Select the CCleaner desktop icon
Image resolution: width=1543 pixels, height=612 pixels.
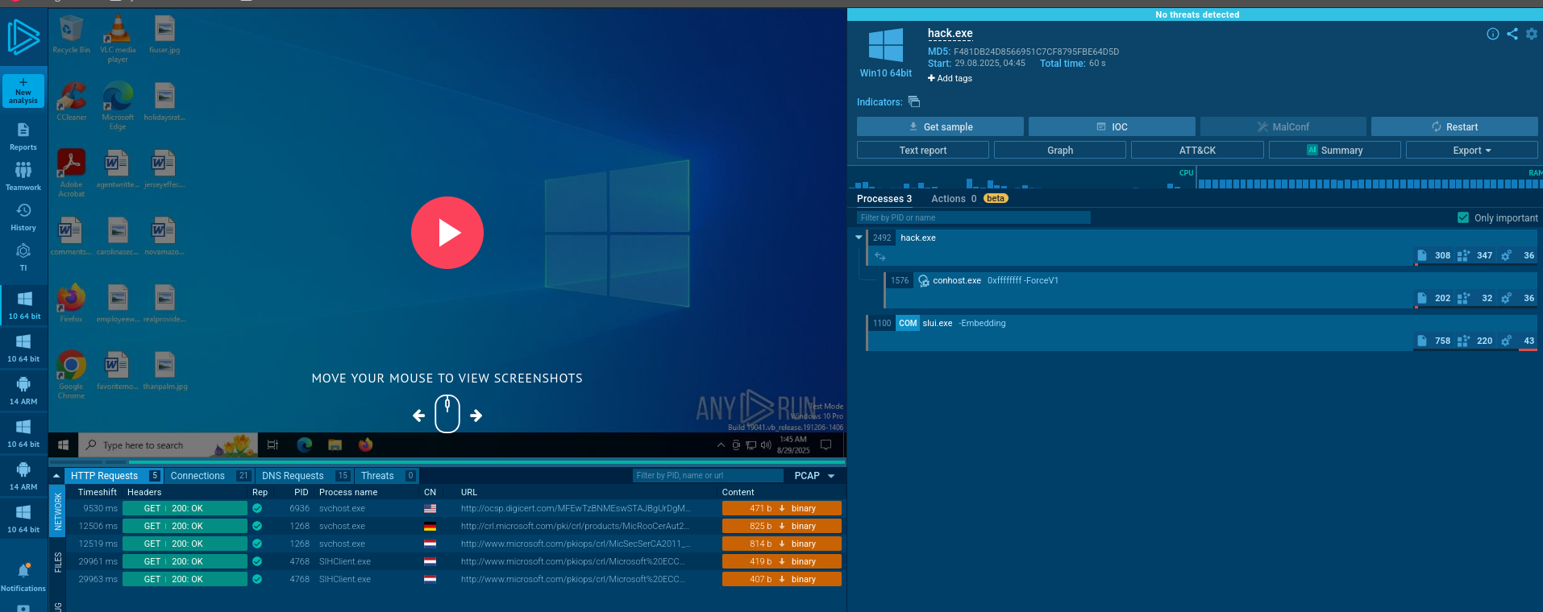pos(72,102)
